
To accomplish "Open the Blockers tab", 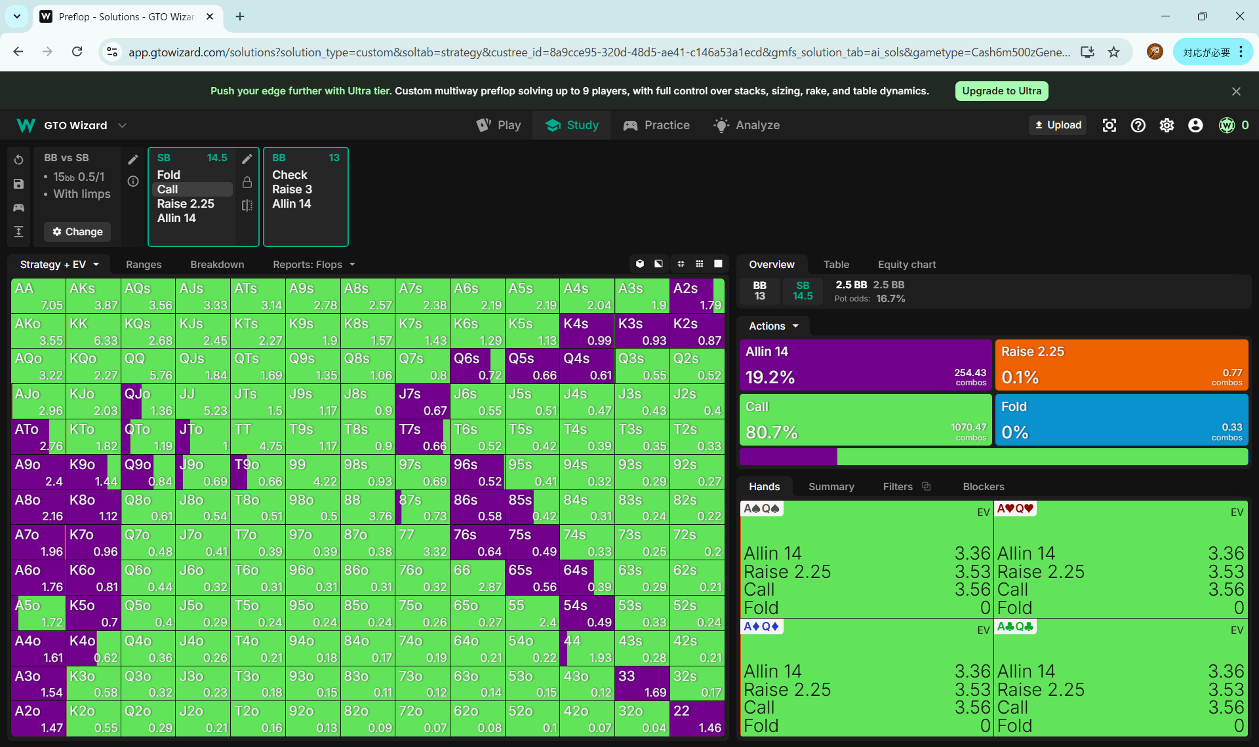I will (x=983, y=487).
